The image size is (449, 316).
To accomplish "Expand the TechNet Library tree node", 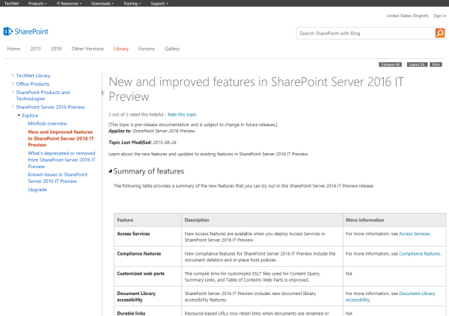I will point(13,75).
